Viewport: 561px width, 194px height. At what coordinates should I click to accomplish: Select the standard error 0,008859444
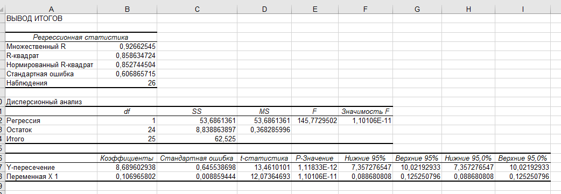click(x=197, y=176)
